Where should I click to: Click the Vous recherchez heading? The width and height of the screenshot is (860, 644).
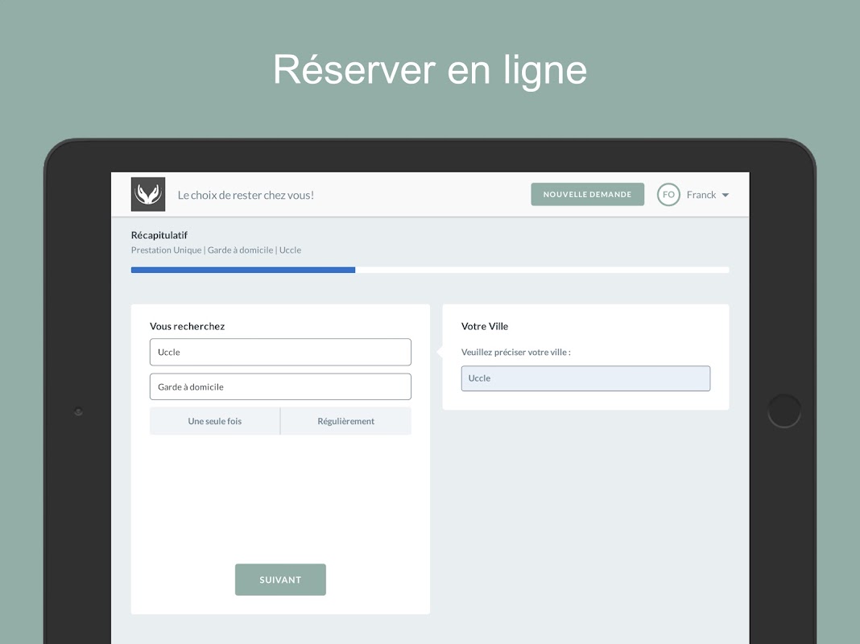pyautogui.click(x=188, y=326)
